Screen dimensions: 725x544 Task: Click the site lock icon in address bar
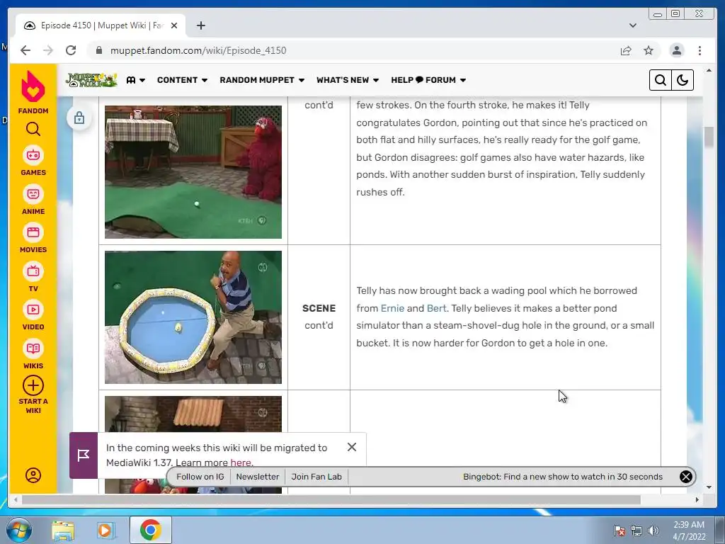click(99, 50)
